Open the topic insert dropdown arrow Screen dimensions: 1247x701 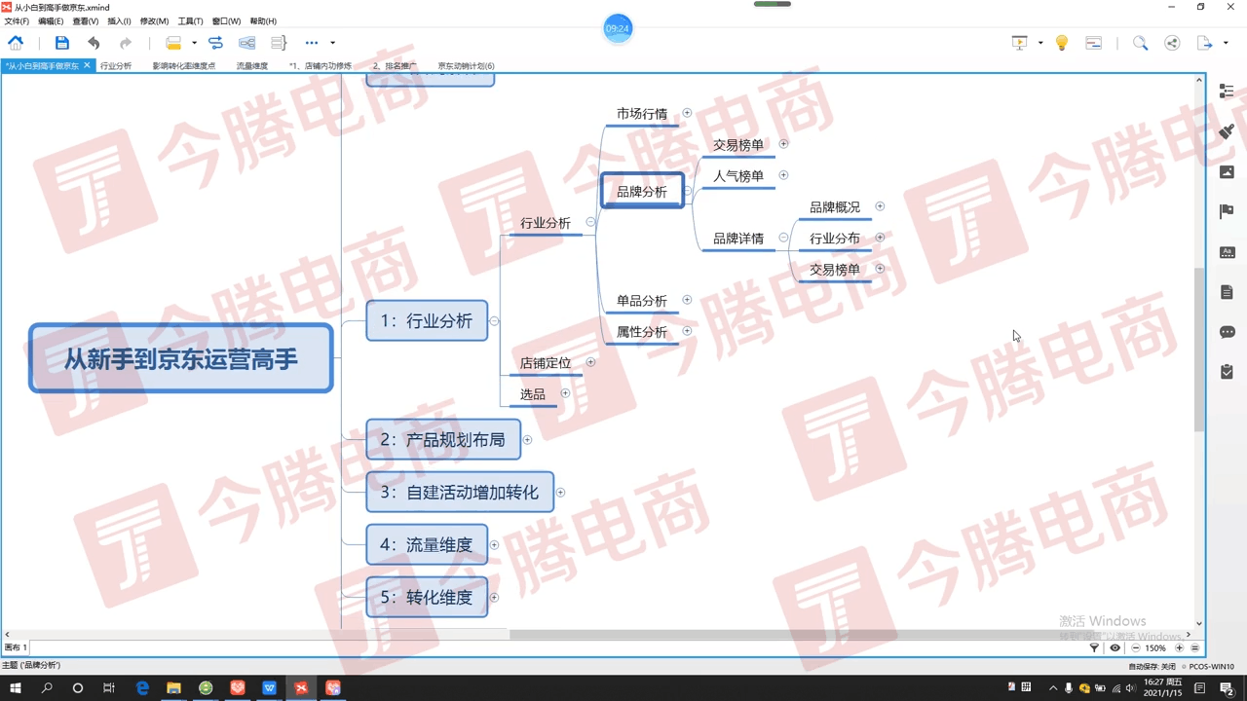194,43
